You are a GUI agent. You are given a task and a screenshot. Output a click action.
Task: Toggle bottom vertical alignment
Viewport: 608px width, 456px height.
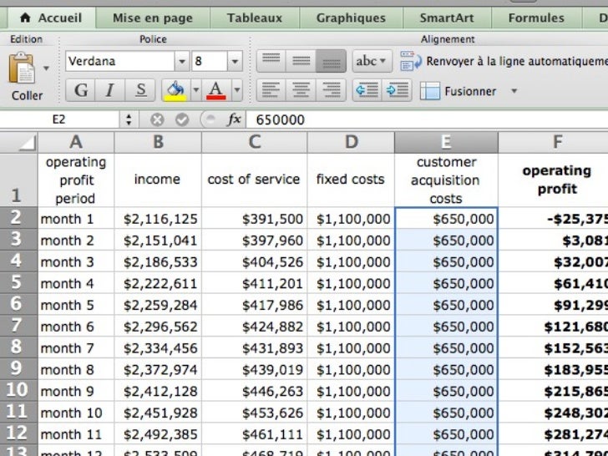(x=331, y=61)
